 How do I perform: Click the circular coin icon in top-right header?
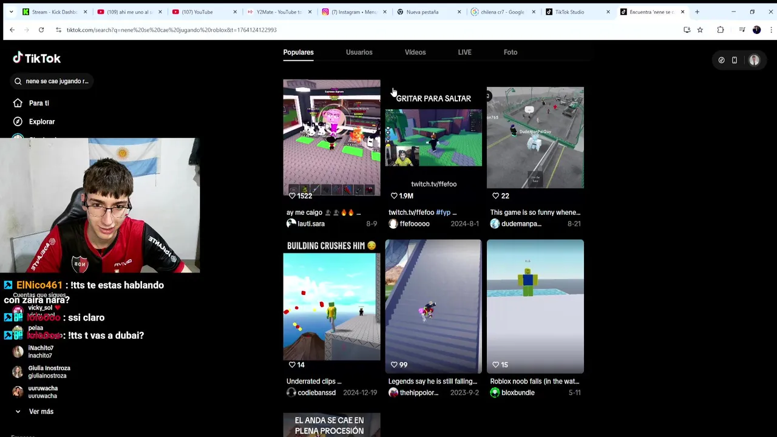[x=721, y=60]
